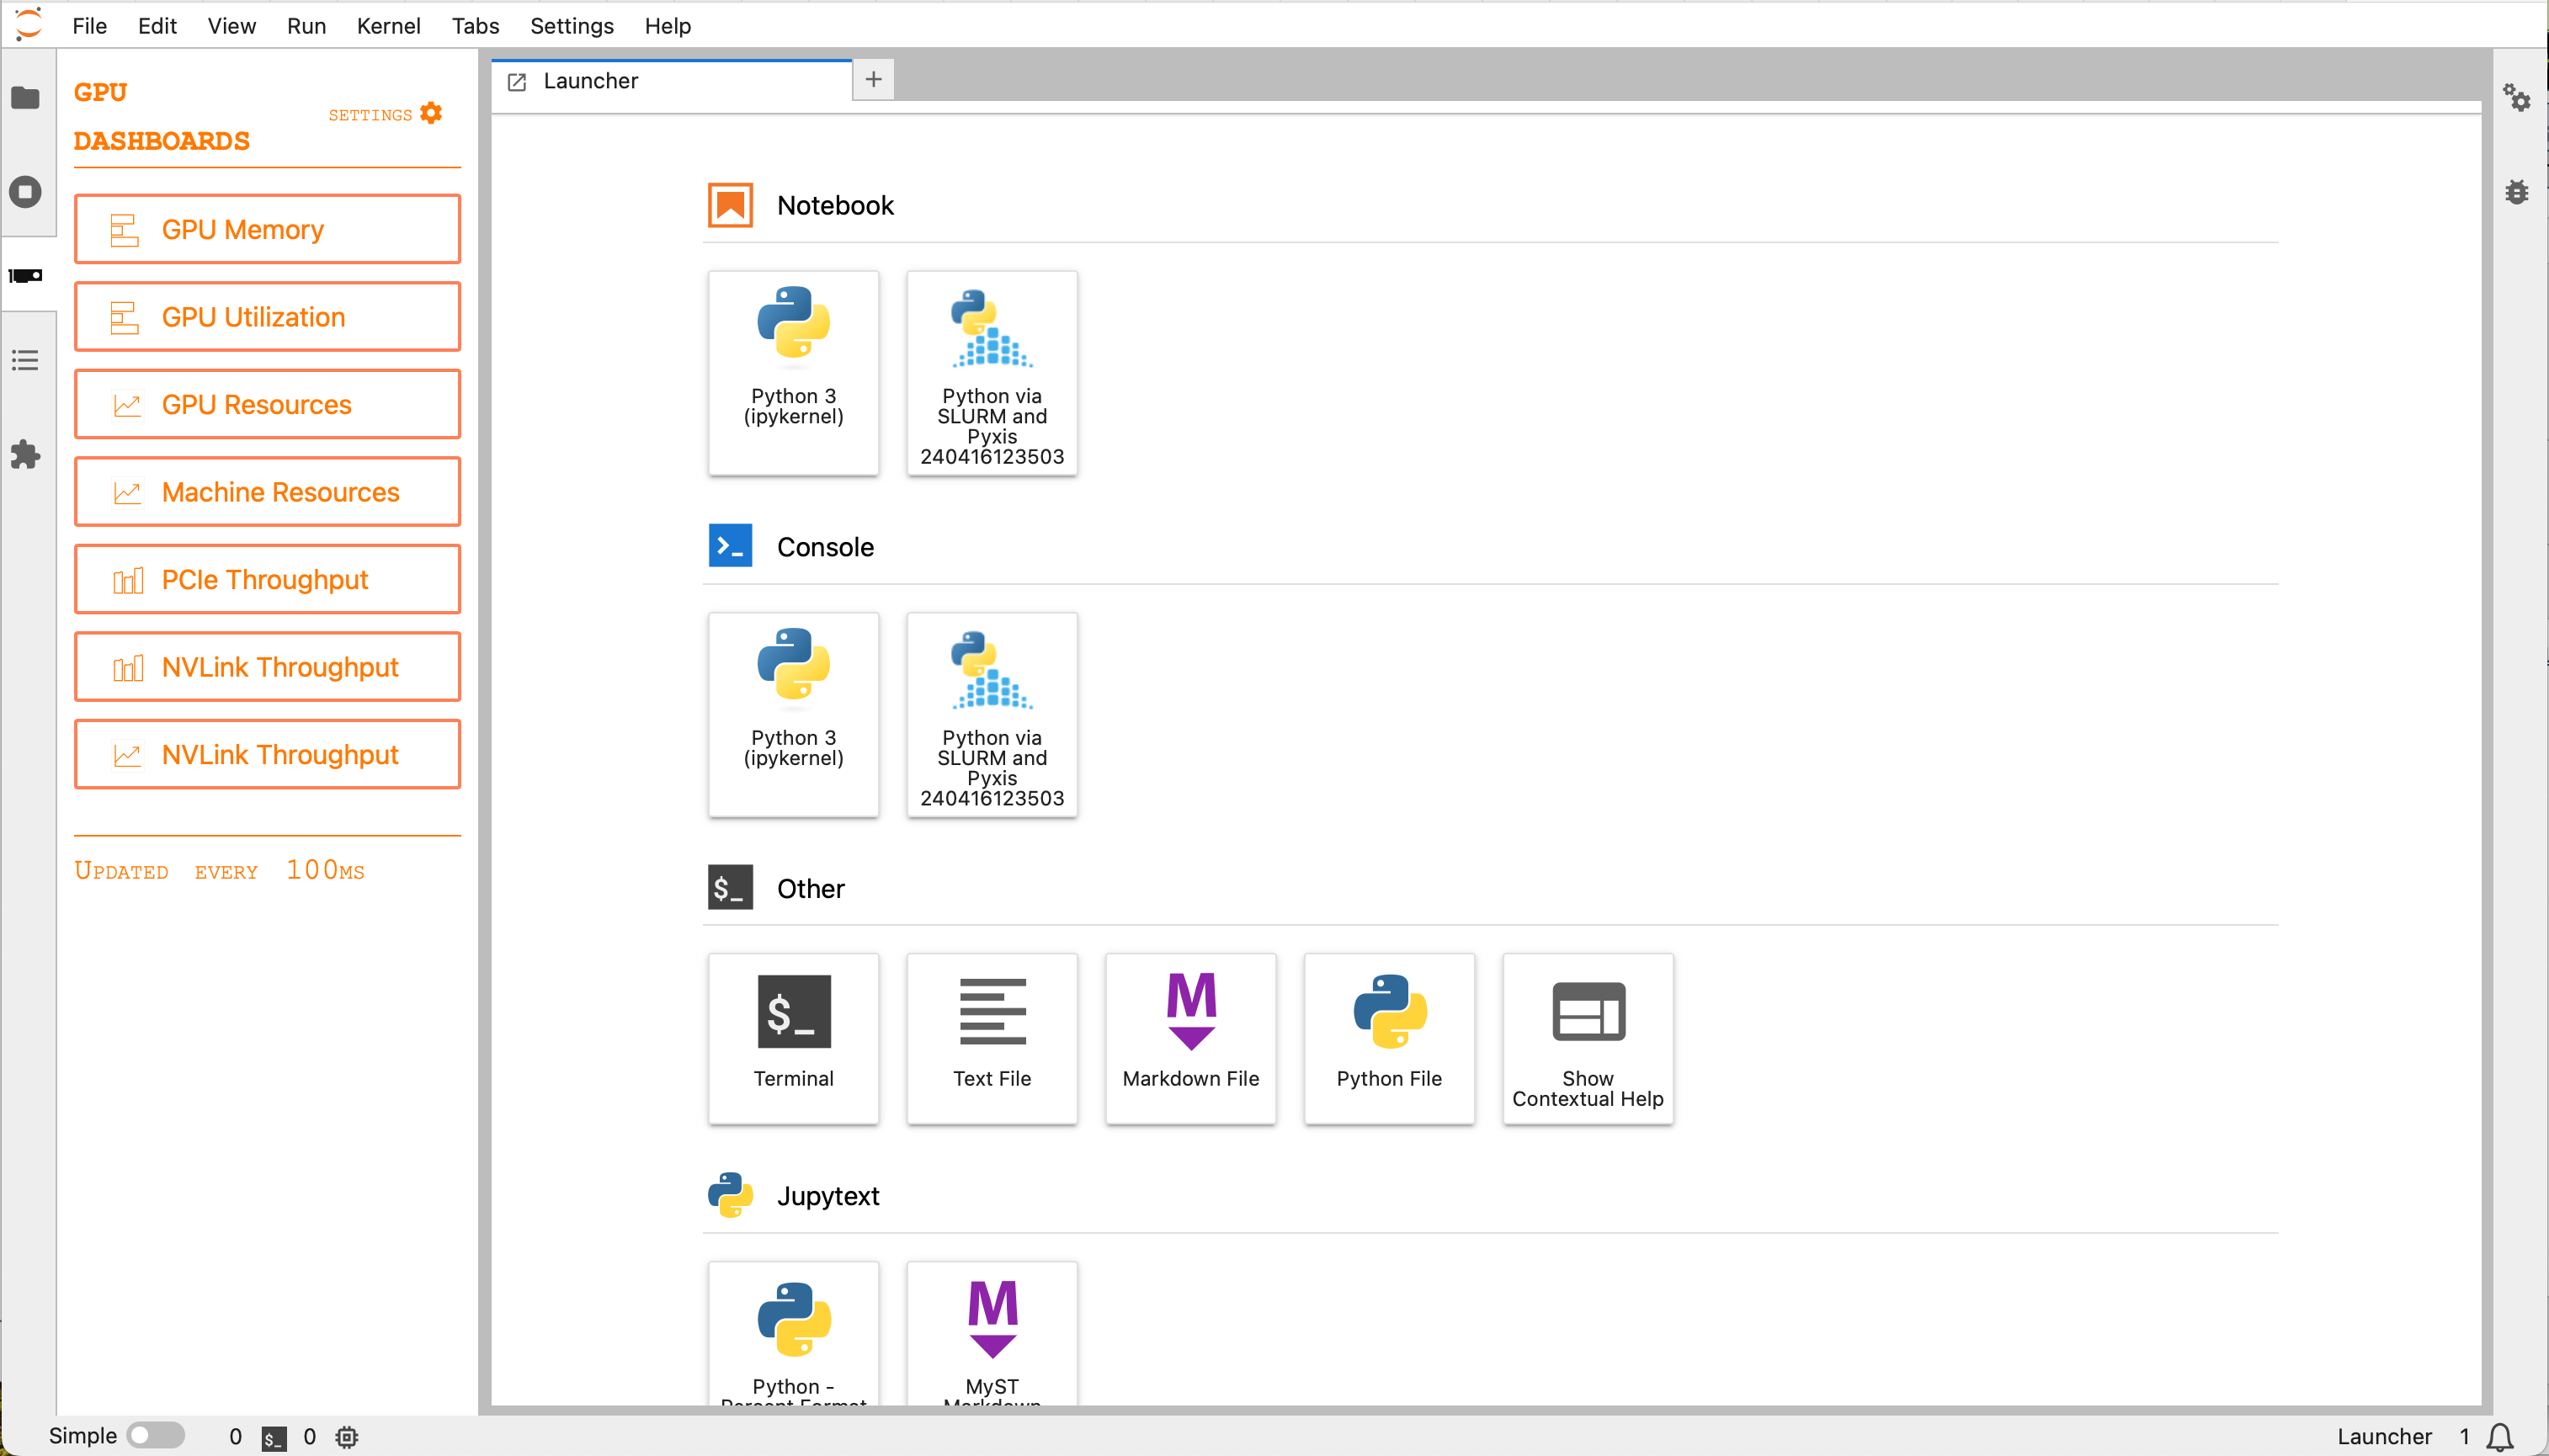Open the File Browser sidebar icon
The image size is (2549, 1456).
click(x=26, y=97)
